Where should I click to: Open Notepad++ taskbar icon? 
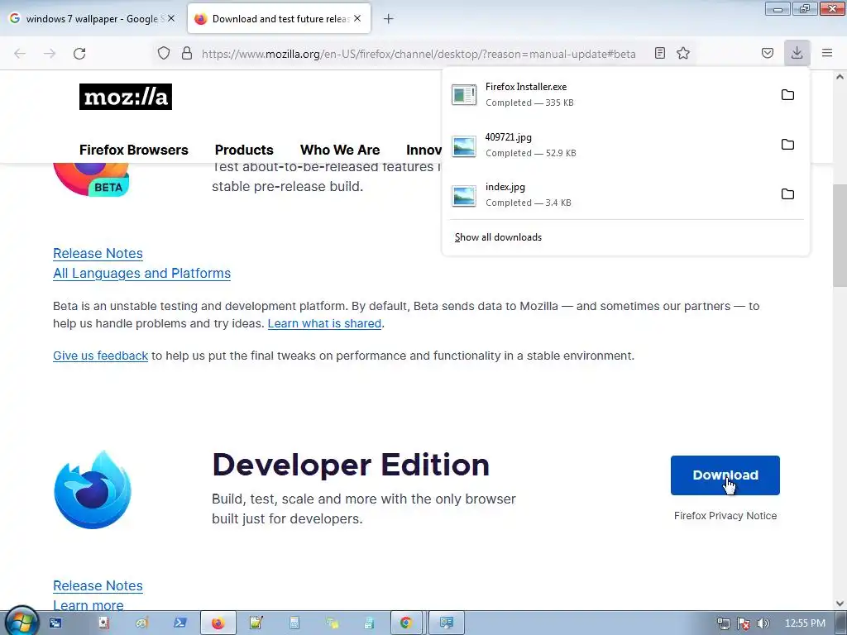coord(256,623)
